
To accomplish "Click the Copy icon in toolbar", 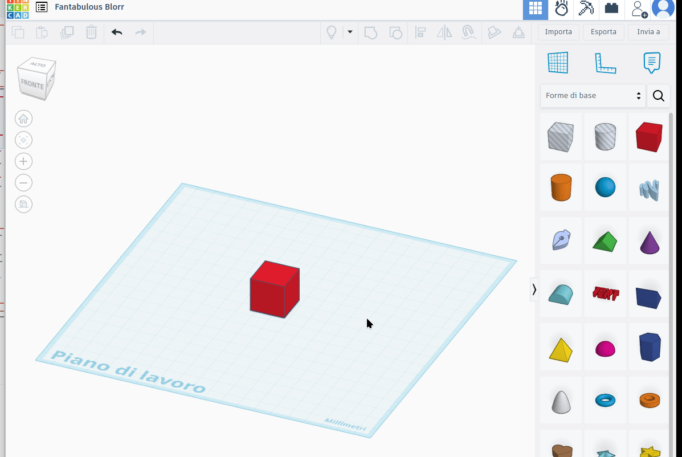I will (18, 32).
